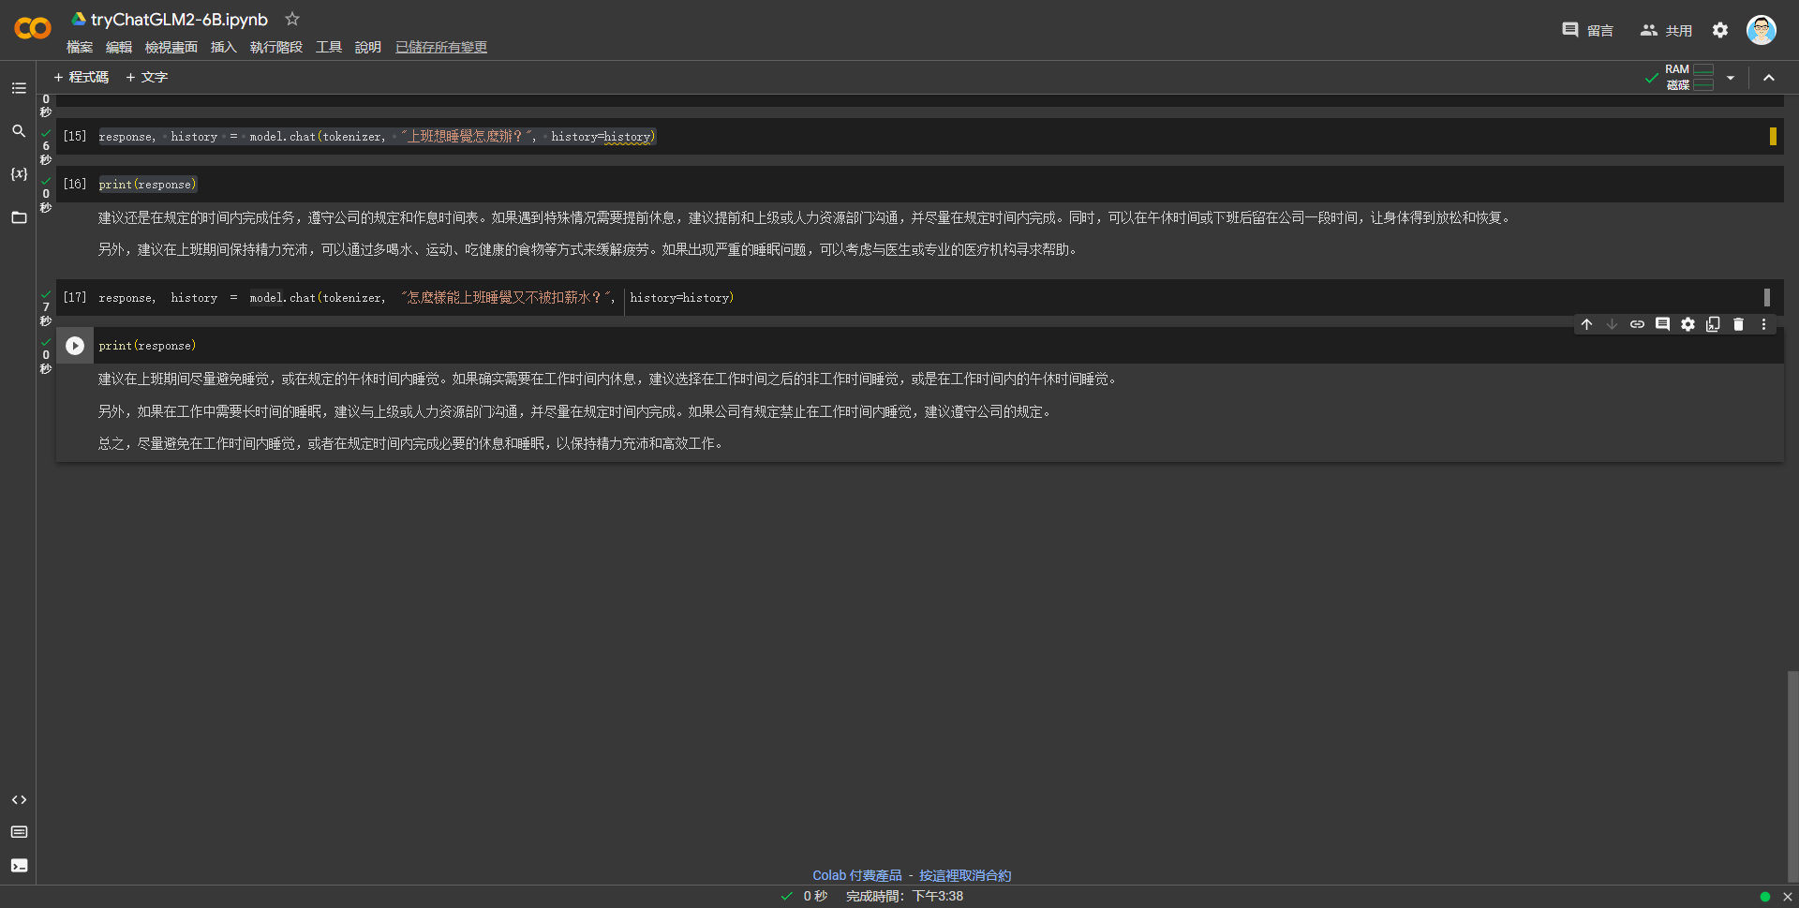
Task: Open the code snippets panel
Action: click(x=19, y=799)
